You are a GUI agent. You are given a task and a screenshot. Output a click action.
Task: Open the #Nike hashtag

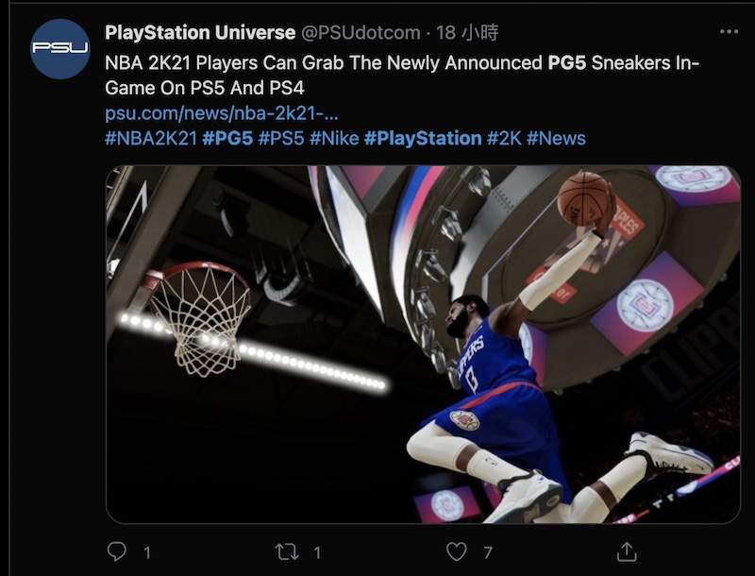[335, 139]
